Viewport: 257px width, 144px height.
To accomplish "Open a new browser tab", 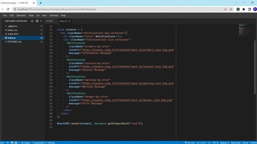I will (x=41, y=3).
